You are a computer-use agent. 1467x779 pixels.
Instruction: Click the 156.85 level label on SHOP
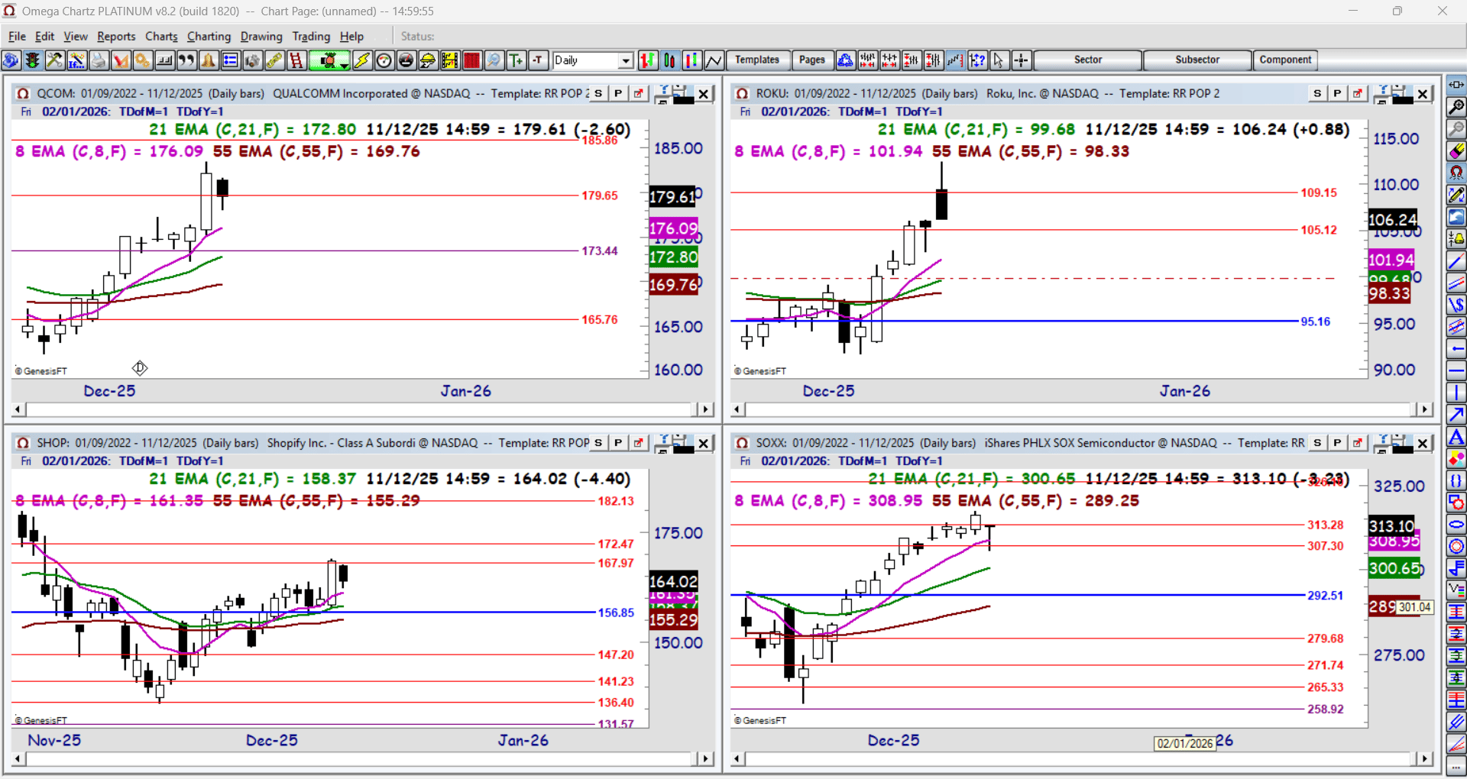[616, 613]
